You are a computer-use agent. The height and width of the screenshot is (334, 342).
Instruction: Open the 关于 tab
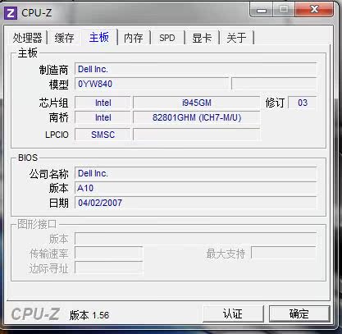pyautogui.click(x=236, y=38)
